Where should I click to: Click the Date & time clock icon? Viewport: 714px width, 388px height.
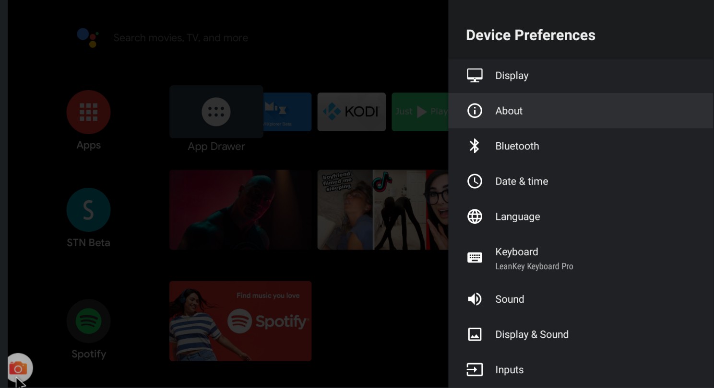(475, 181)
